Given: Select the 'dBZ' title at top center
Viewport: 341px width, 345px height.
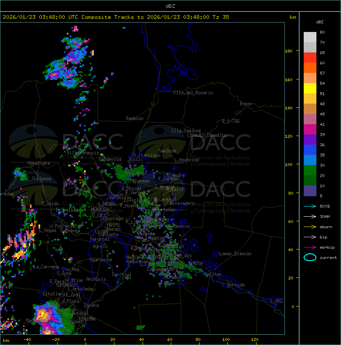Looking at the screenshot, I should point(170,6).
